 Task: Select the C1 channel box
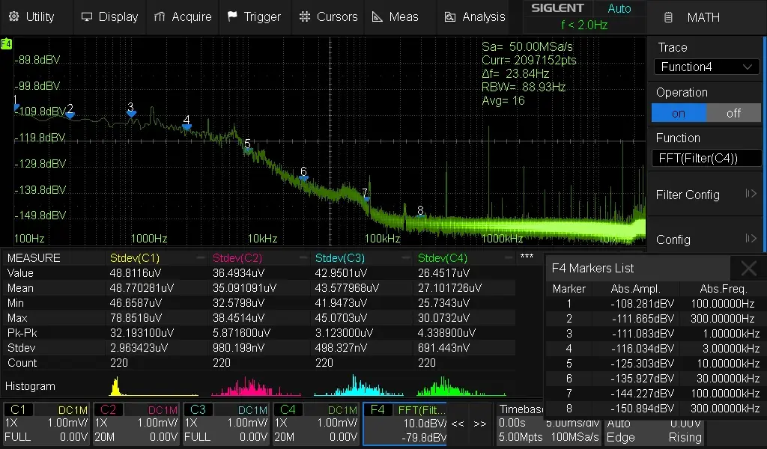(48, 424)
